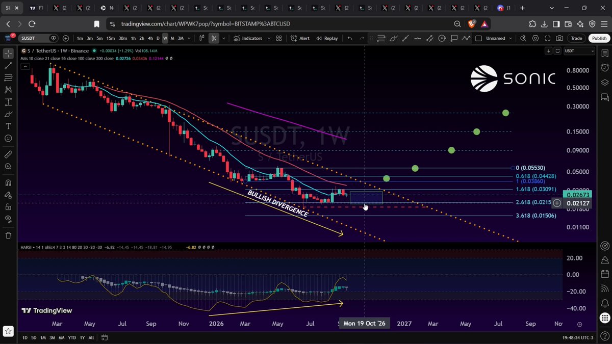Select the trend line drawing tool
Screen dimensions: 612x344
click(x=8, y=66)
